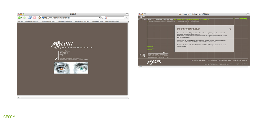Close the De Onderneming panel with X
The width and height of the screenshot is (268, 121).
click(230, 29)
